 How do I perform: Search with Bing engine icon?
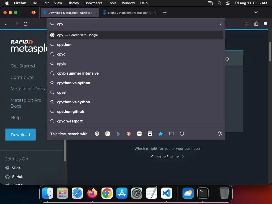[118, 134]
